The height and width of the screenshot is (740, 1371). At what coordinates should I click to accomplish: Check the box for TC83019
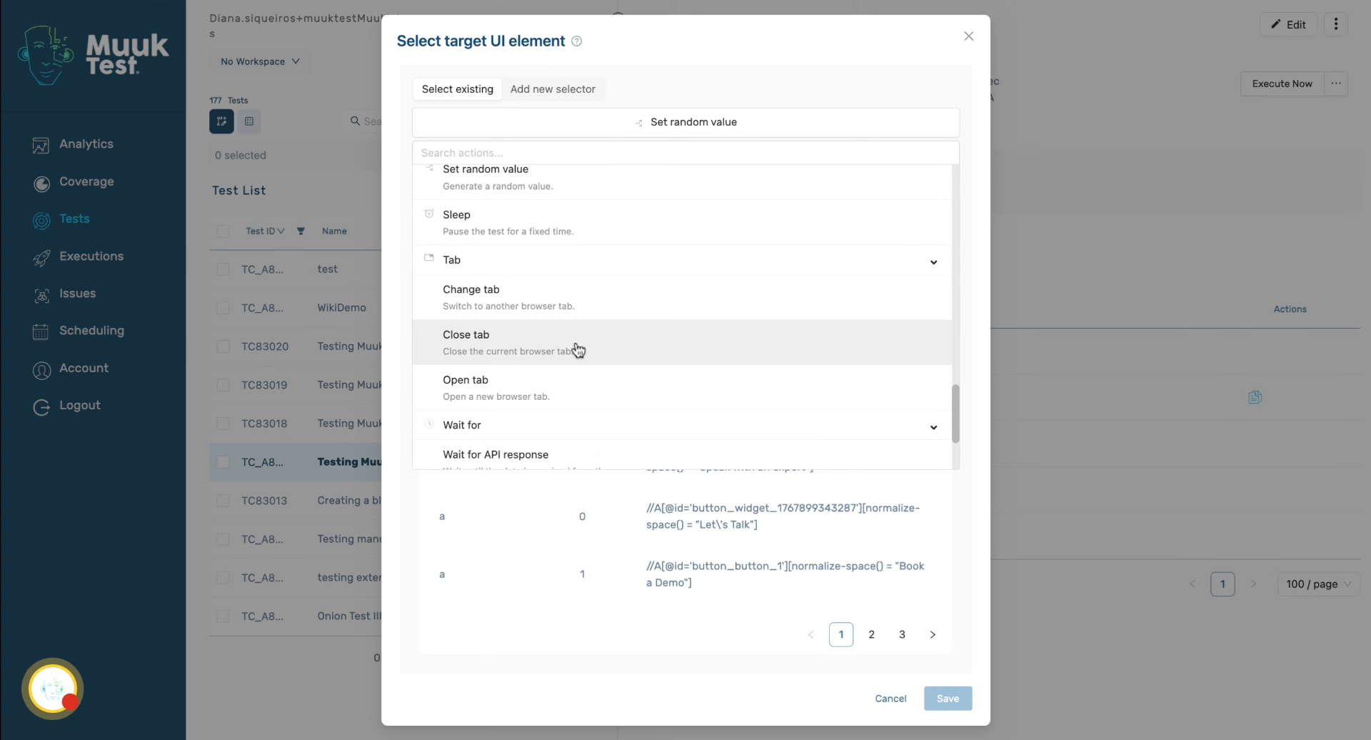pos(224,385)
